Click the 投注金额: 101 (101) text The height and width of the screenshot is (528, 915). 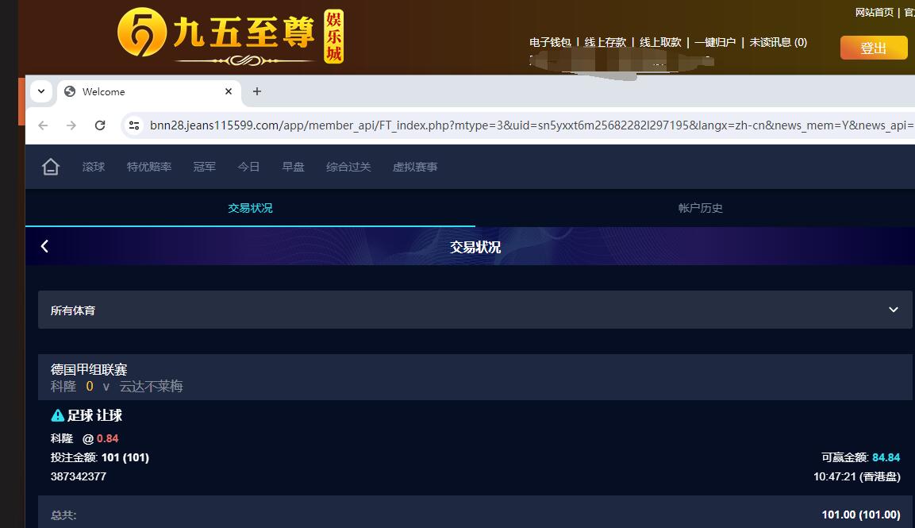100,458
